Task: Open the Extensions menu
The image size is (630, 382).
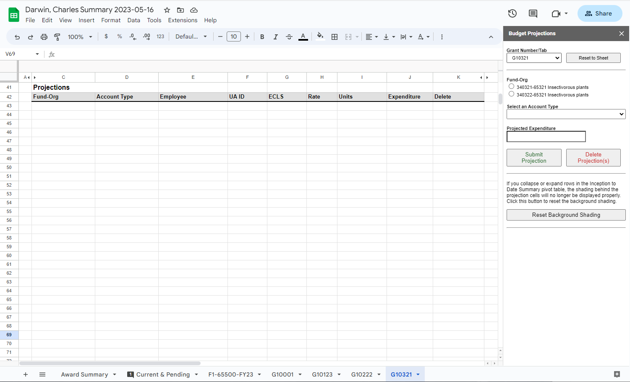Action: pyautogui.click(x=183, y=20)
